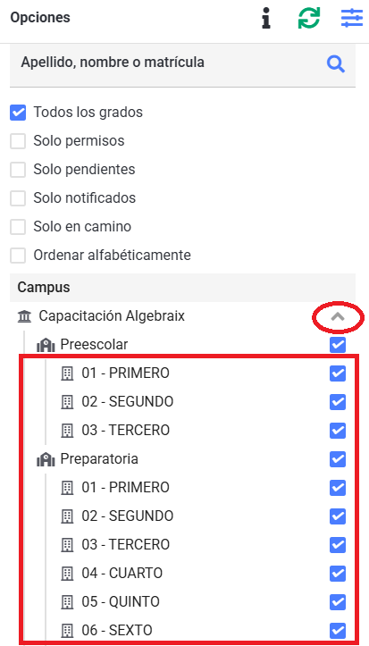Click the Preescolar school icon
This screenshot has width=369, height=646.
click(x=46, y=345)
